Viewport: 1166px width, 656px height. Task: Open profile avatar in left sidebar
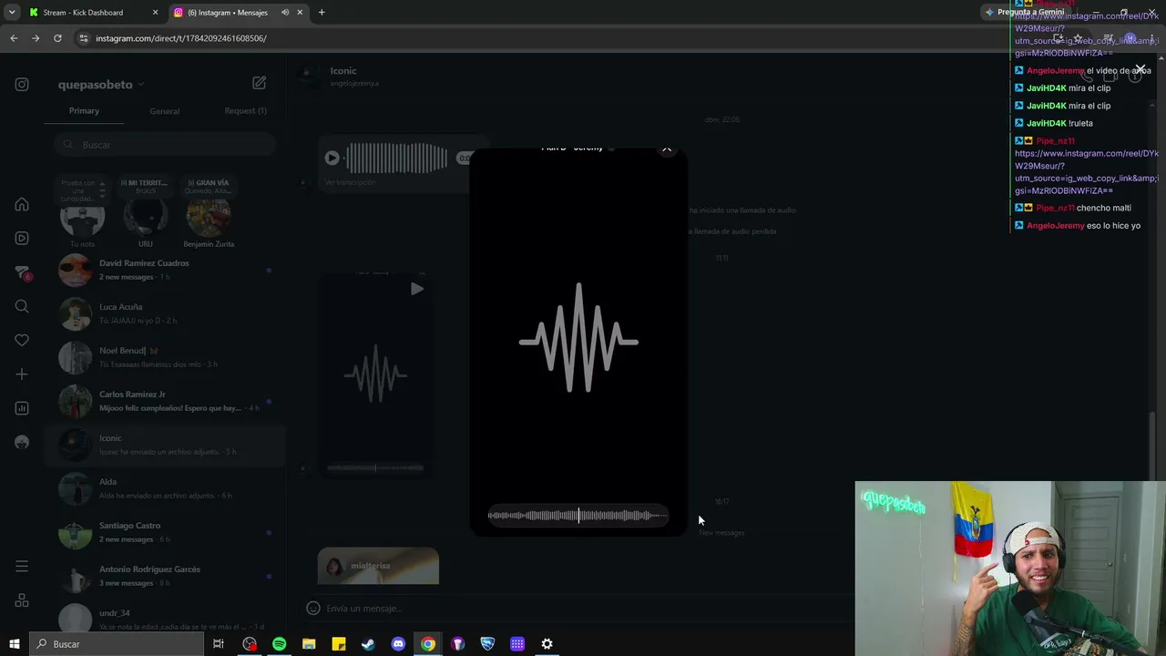point(22,442)
